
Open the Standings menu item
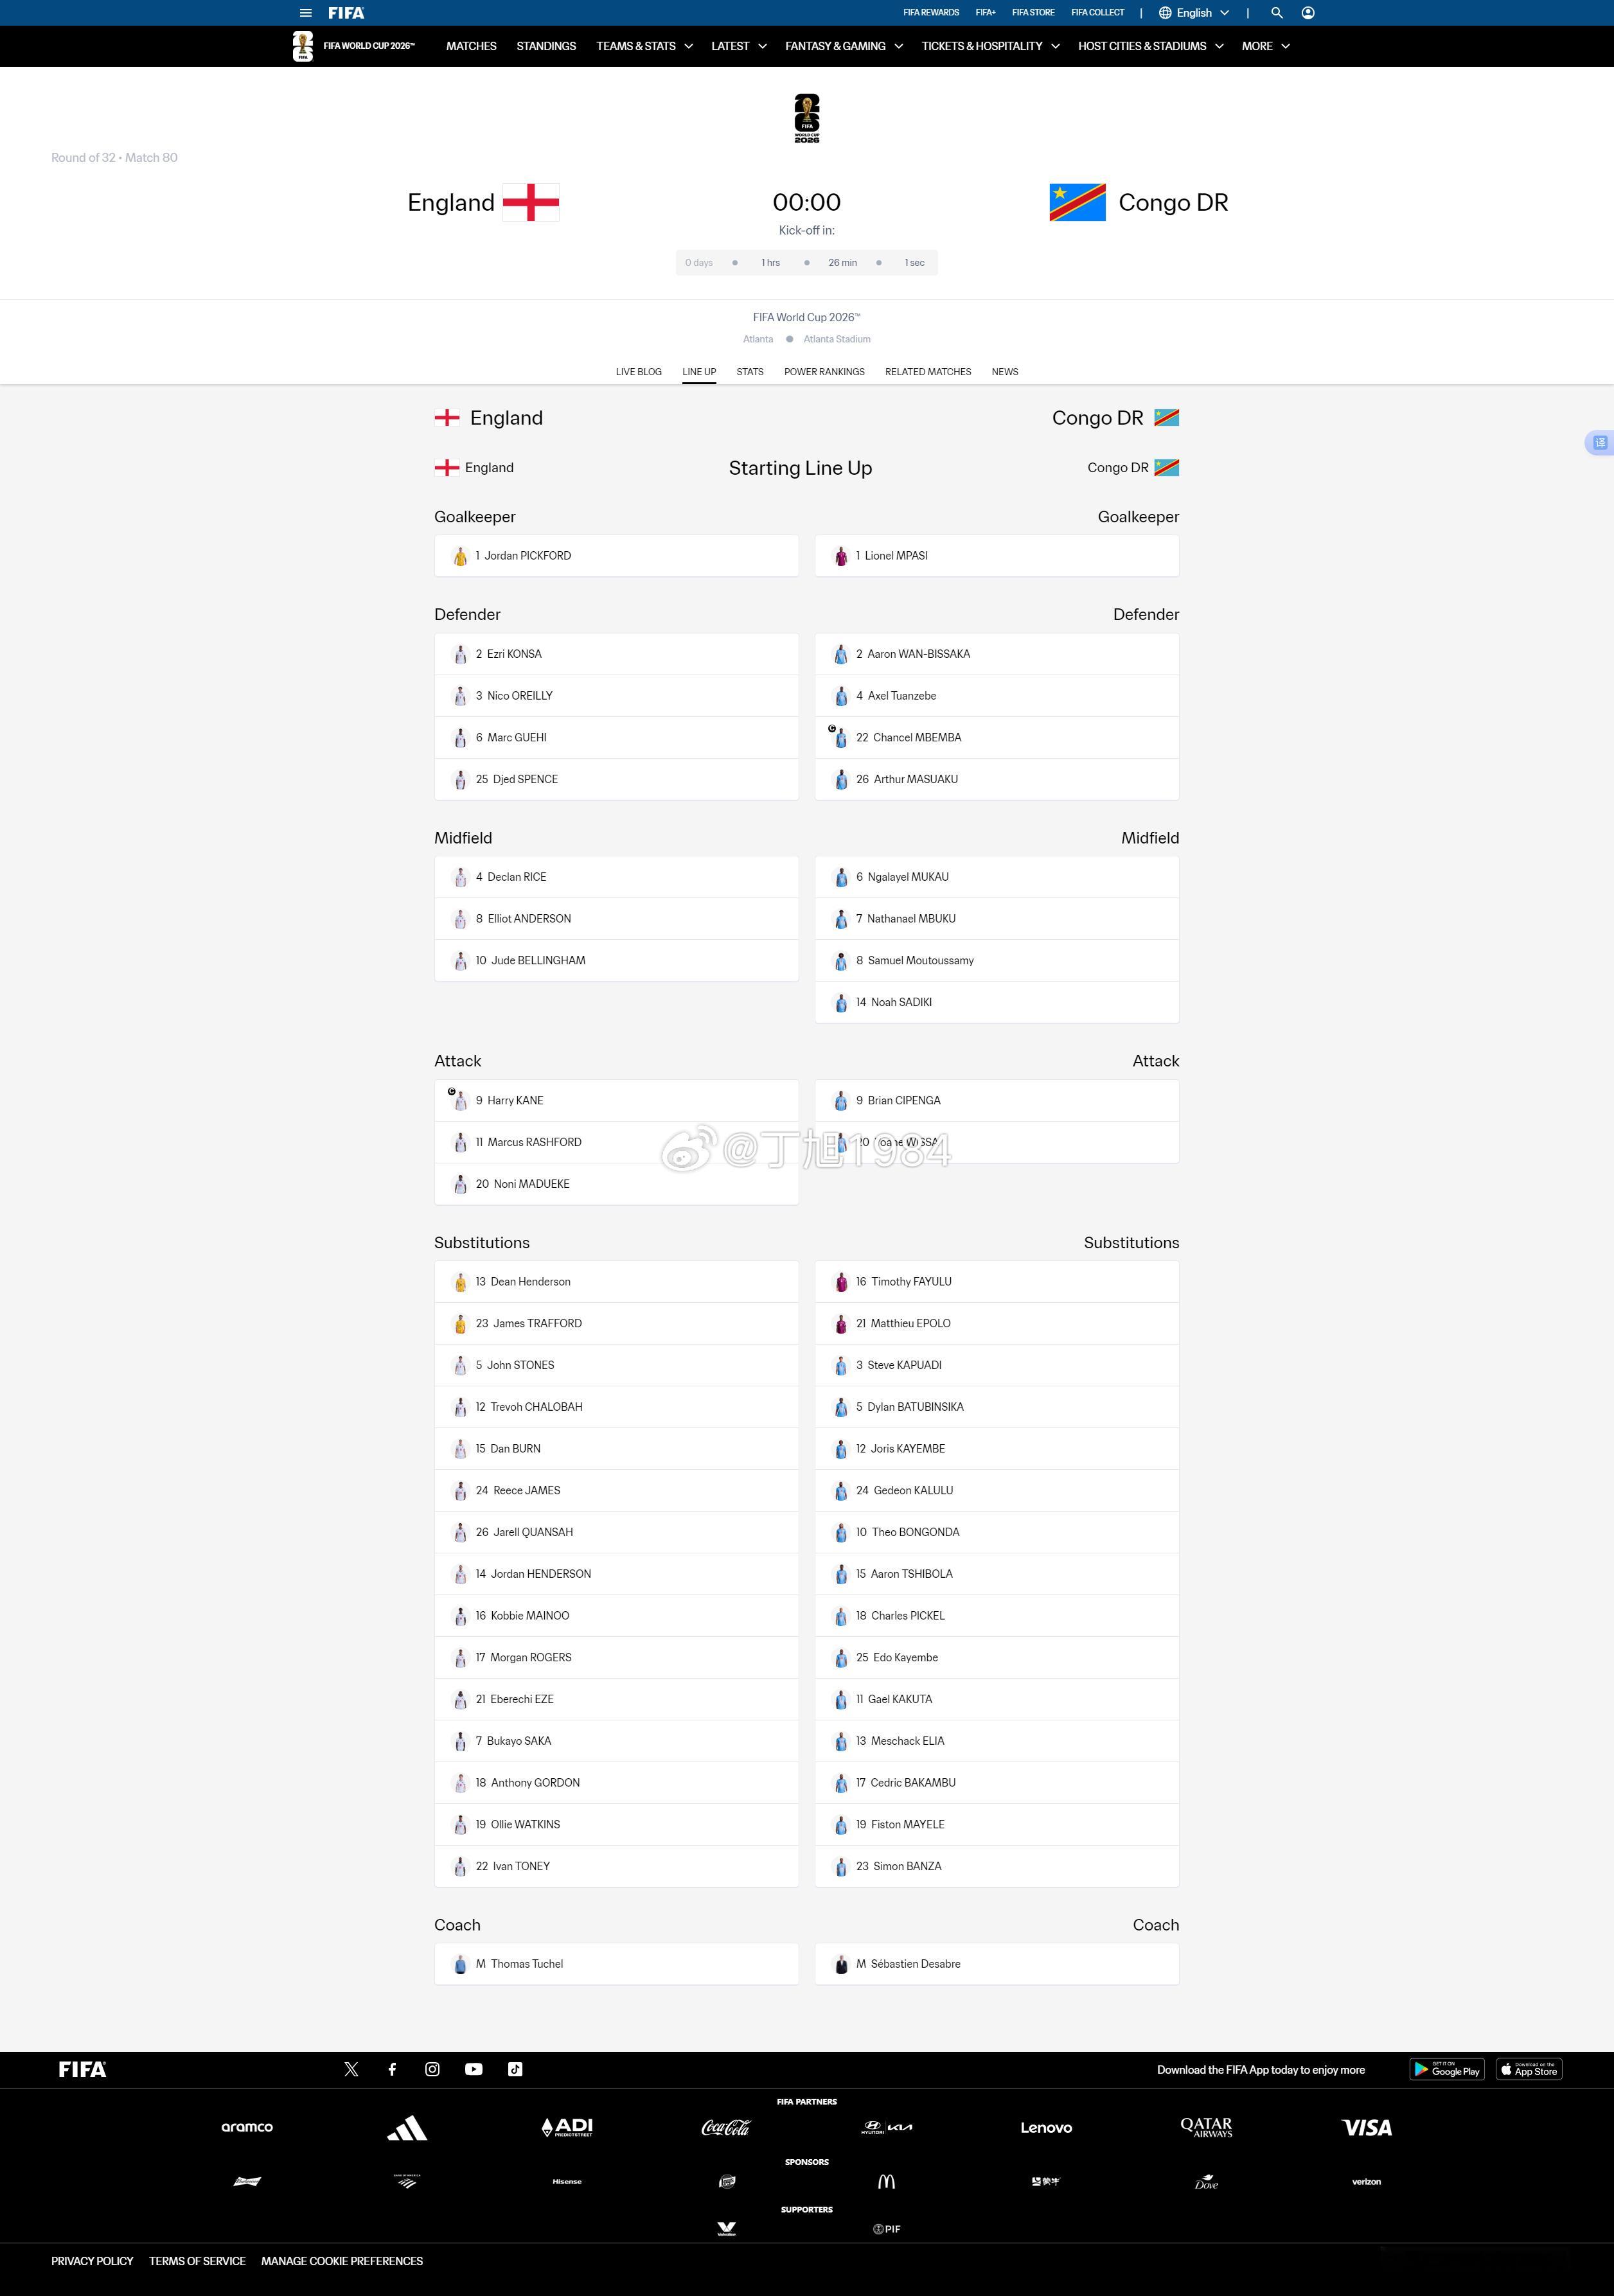coord(546,46)
